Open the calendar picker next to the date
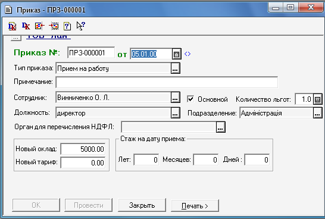 coord(176,54)
